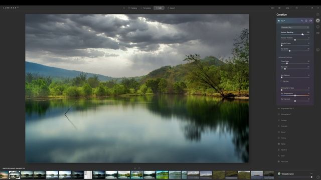This screenshot has height=180, width=321.
Task: Click the Horizon Blending slider
Action: click(x=295, y=34)
